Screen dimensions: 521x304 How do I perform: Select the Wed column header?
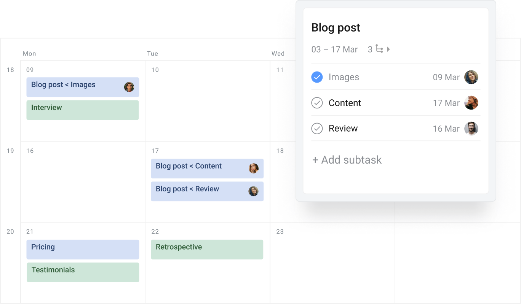click(278, 54)
